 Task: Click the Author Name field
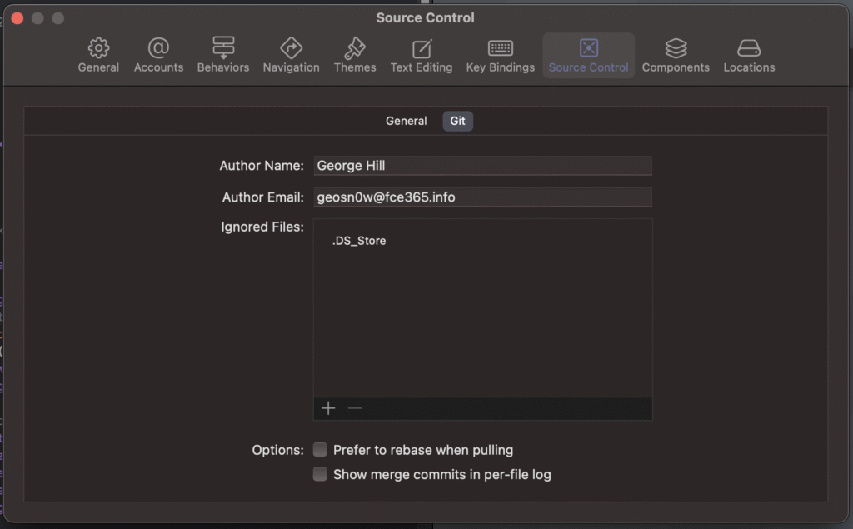click(482, 166)
